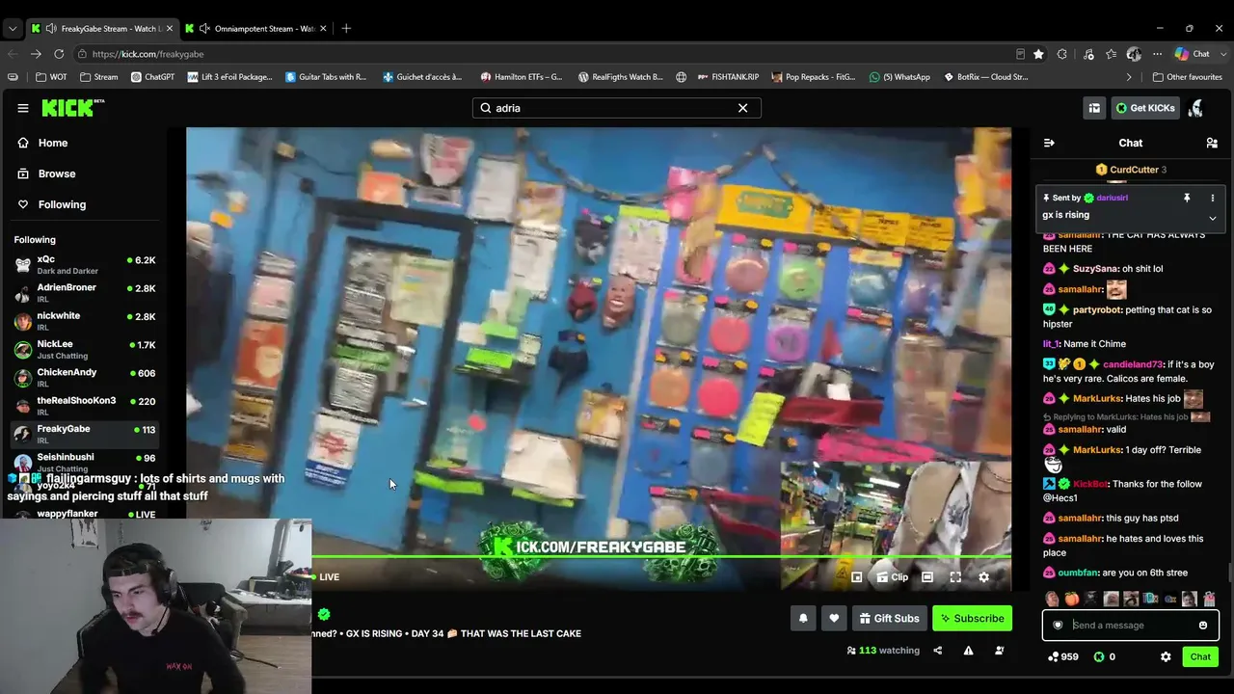
Task: Collapse the chat panel
Action: pyautogui.click(x=1049, y=143)
